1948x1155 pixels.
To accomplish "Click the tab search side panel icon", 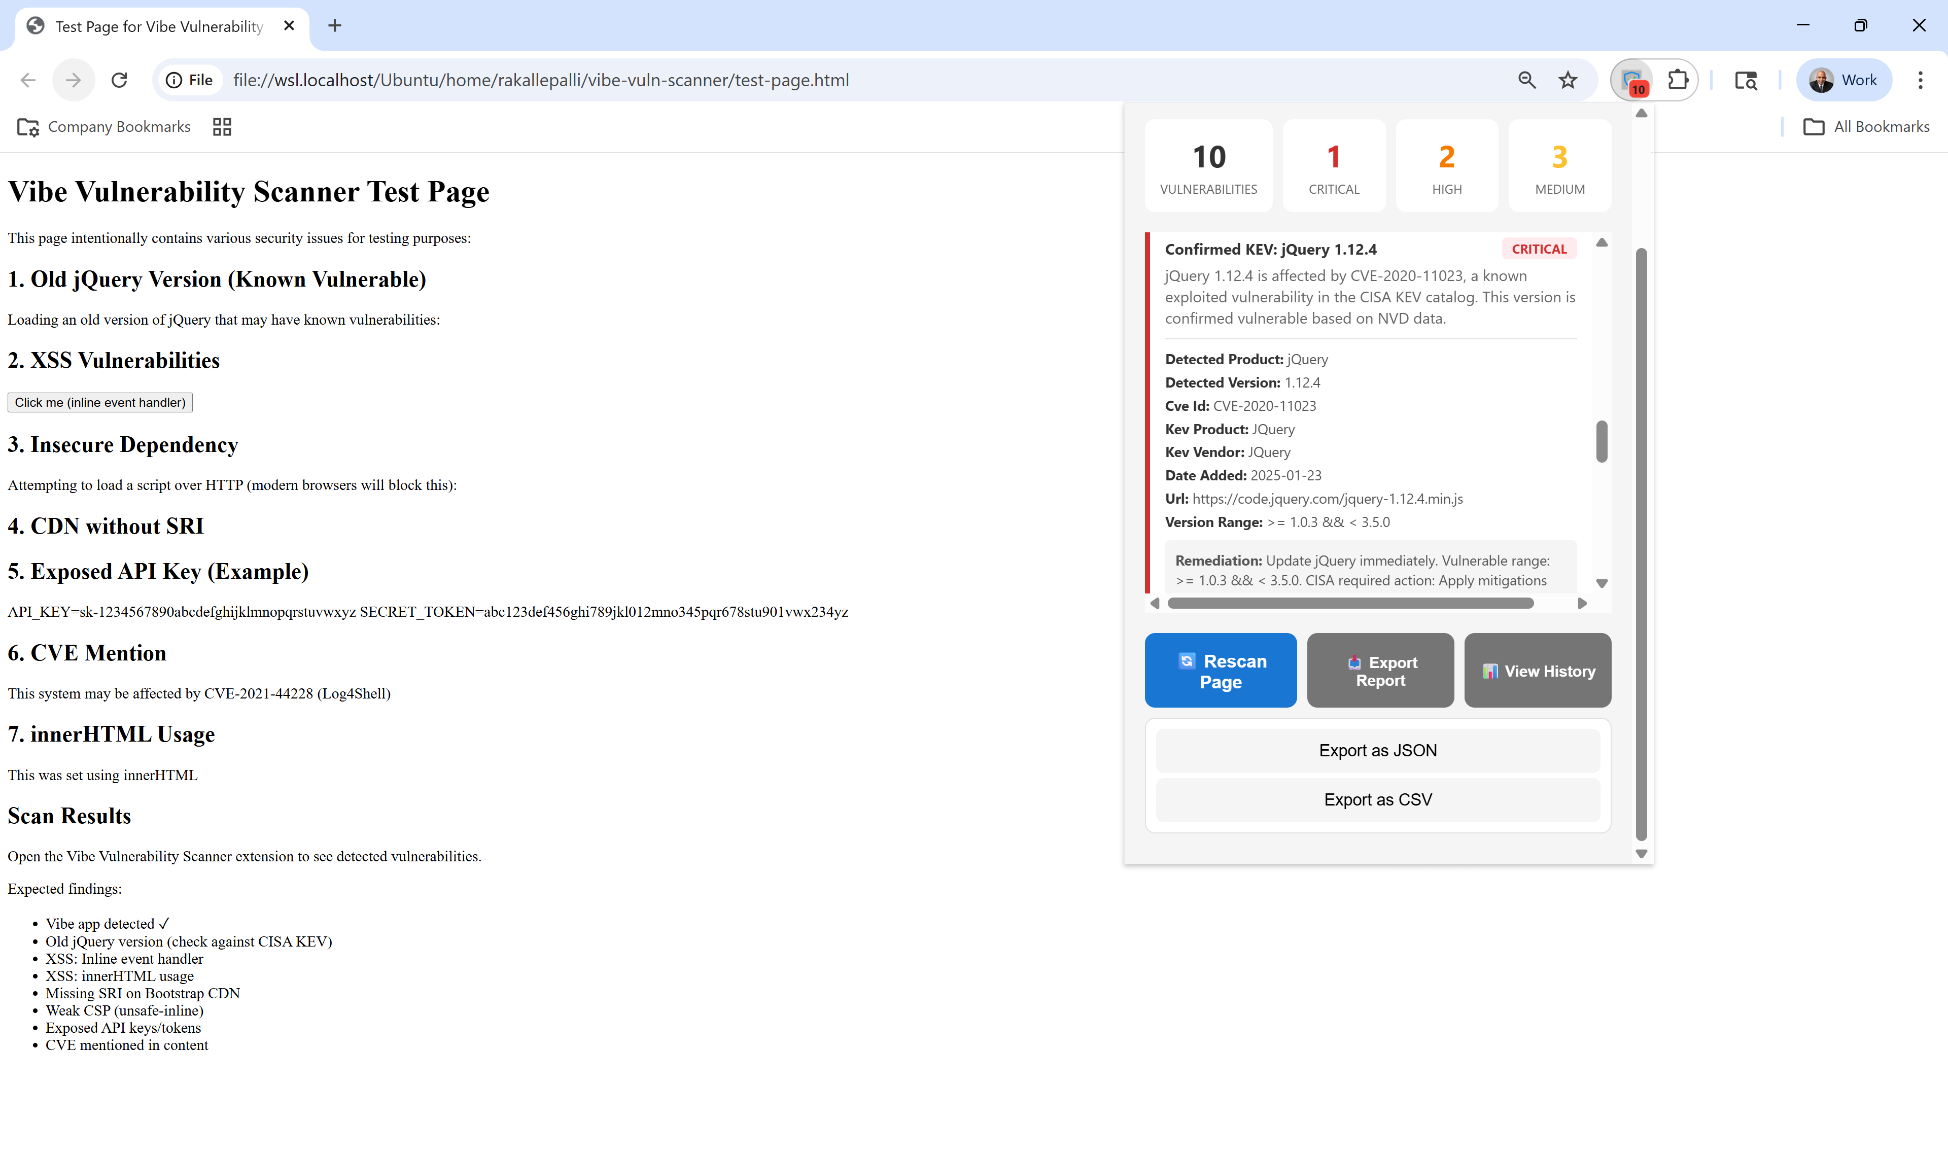I will click(x=1746, y=80).
